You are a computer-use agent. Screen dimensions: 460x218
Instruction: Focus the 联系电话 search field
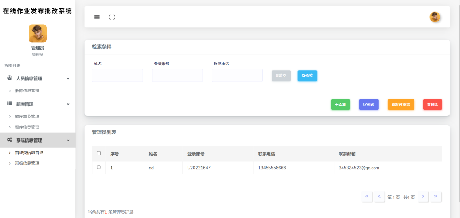click(x=237, y=75)
